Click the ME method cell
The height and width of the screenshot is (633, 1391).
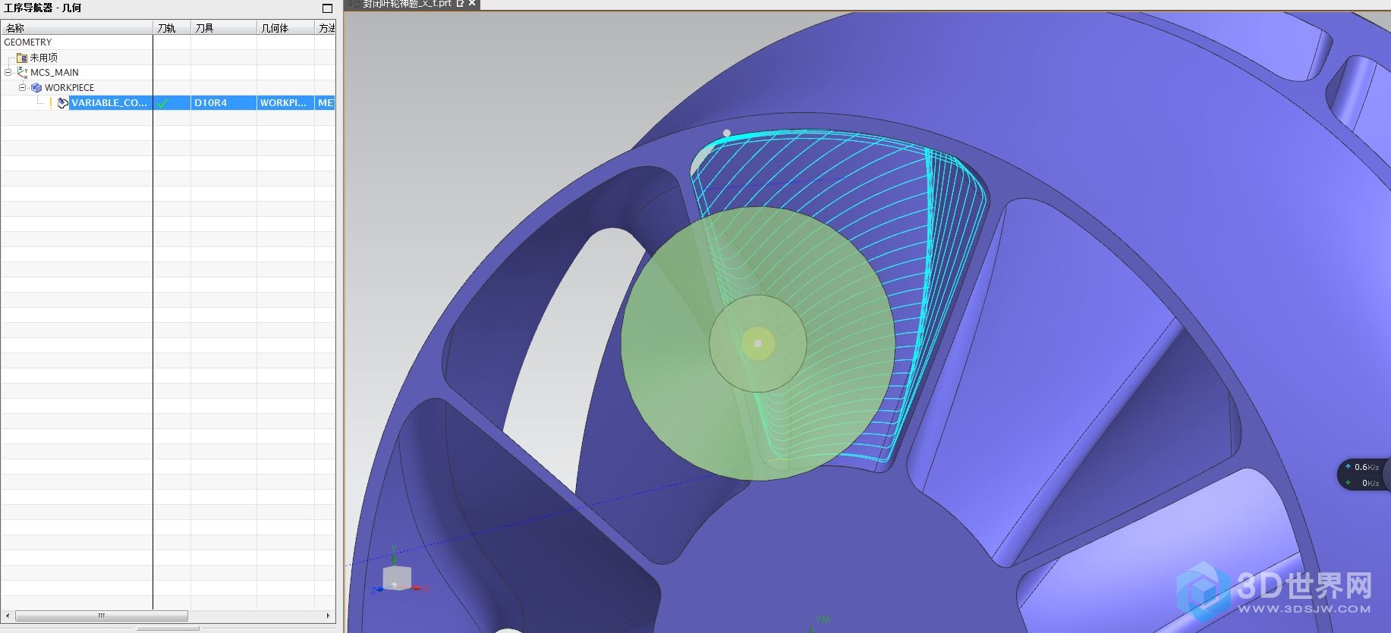click(326, 102)
